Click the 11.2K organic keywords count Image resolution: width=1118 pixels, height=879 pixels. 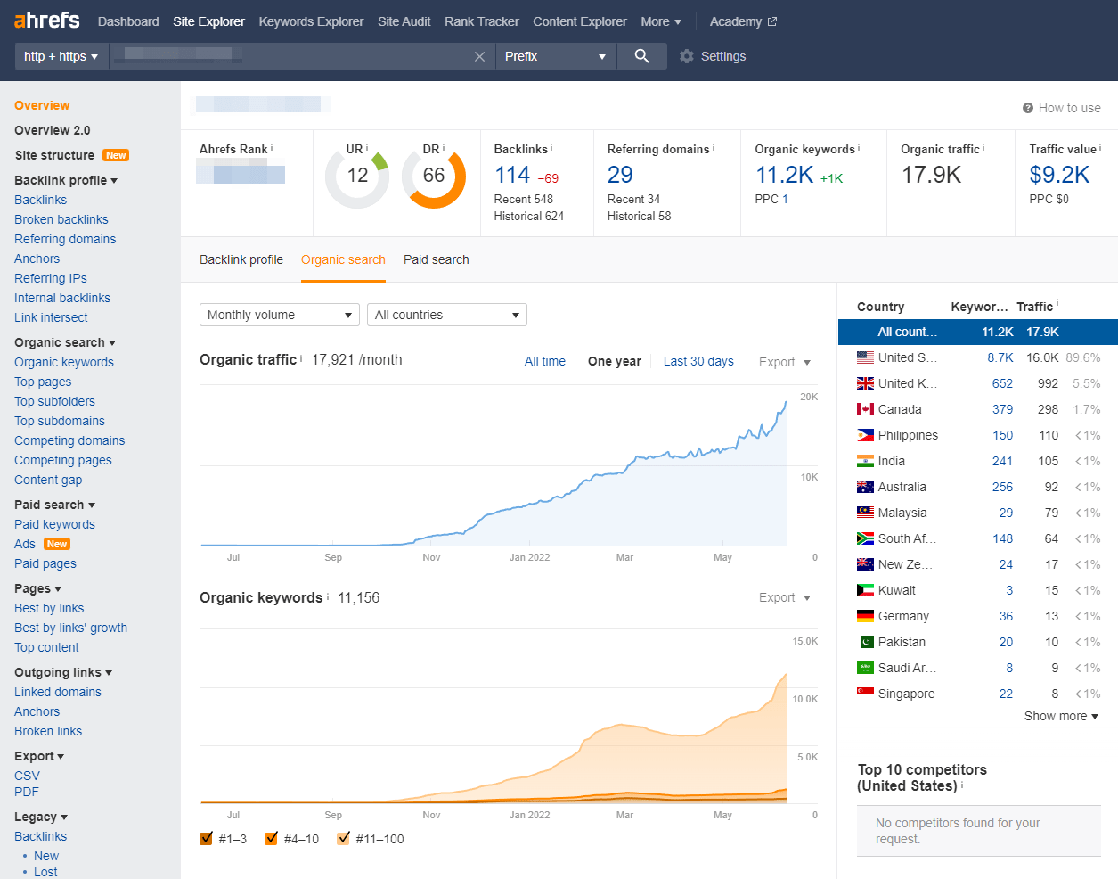point(785,175)
